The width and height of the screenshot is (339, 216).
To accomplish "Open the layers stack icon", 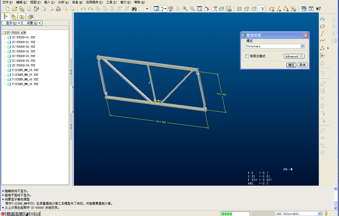I will pos(221,9).
